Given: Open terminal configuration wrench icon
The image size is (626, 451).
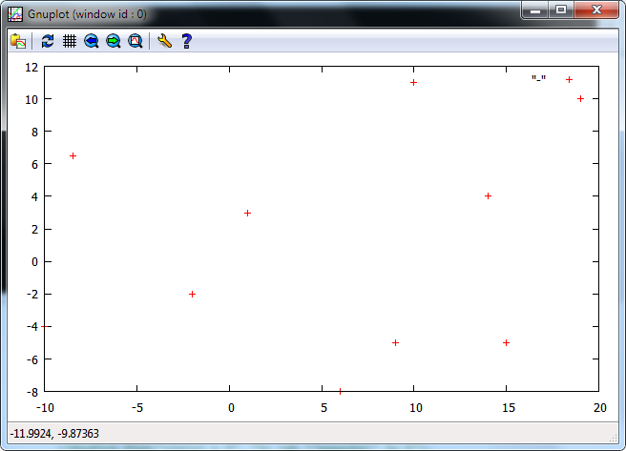Looking at the screenshot, I should [164, 41].
